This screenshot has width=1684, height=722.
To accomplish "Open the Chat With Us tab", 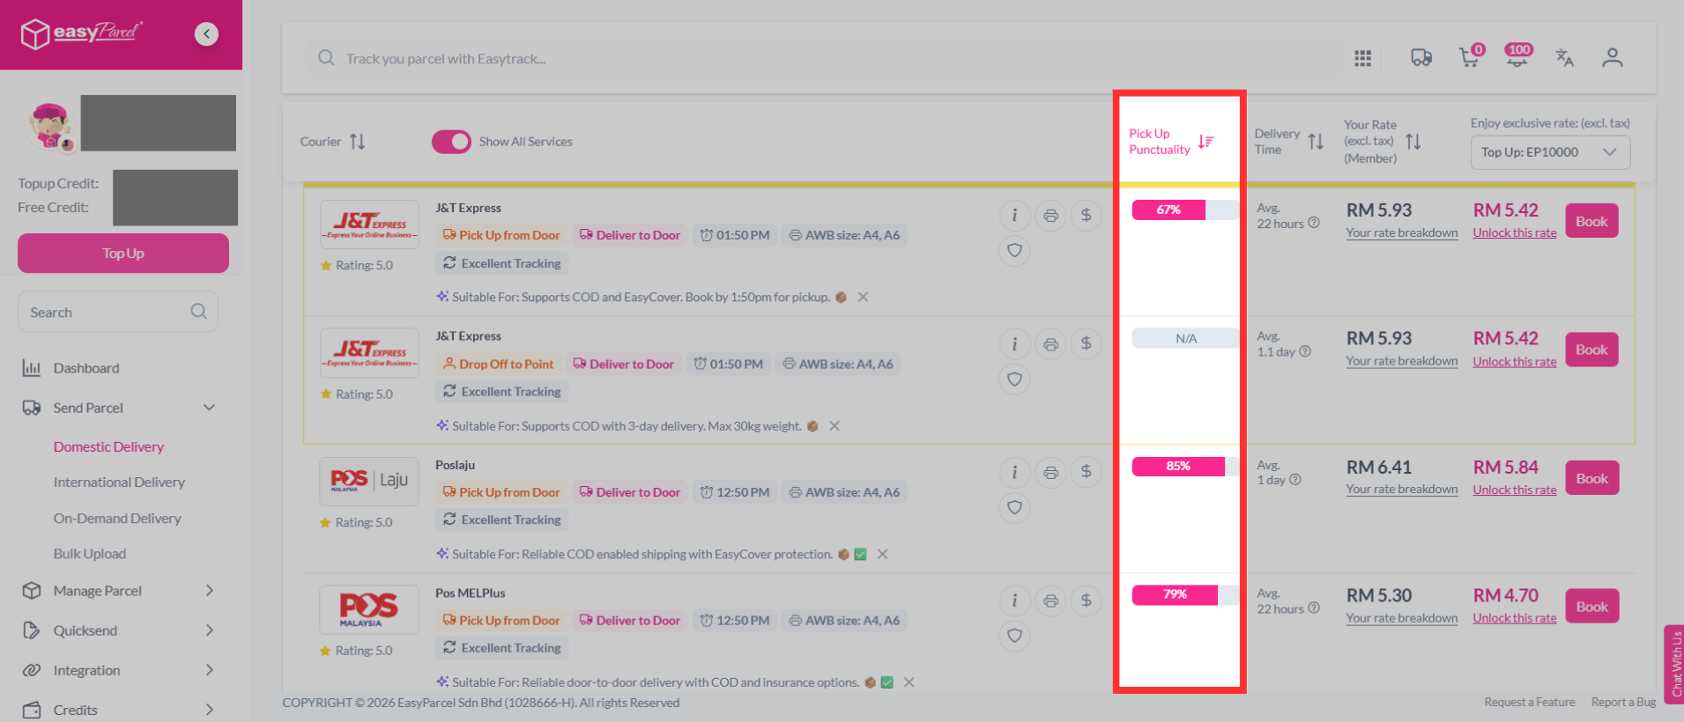I will [x=1674, y=665].
